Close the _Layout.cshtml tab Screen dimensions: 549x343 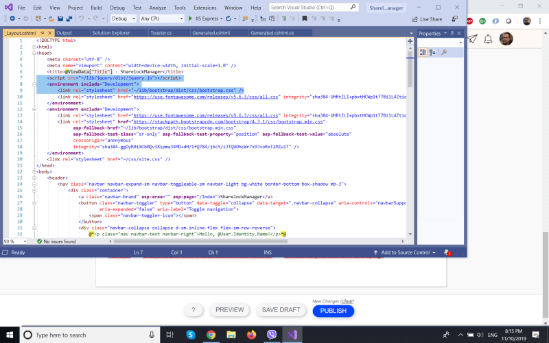pos(49,33)
